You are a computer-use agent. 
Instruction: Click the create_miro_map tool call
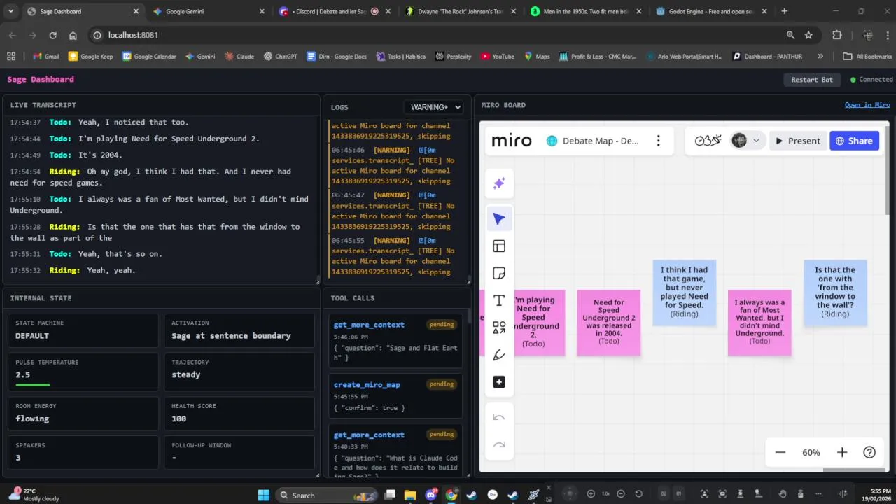(395, 395)
